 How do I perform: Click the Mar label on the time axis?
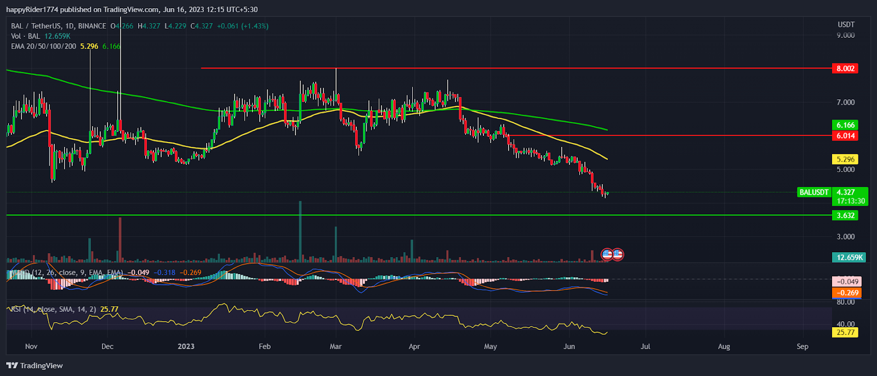pos(335,346)
